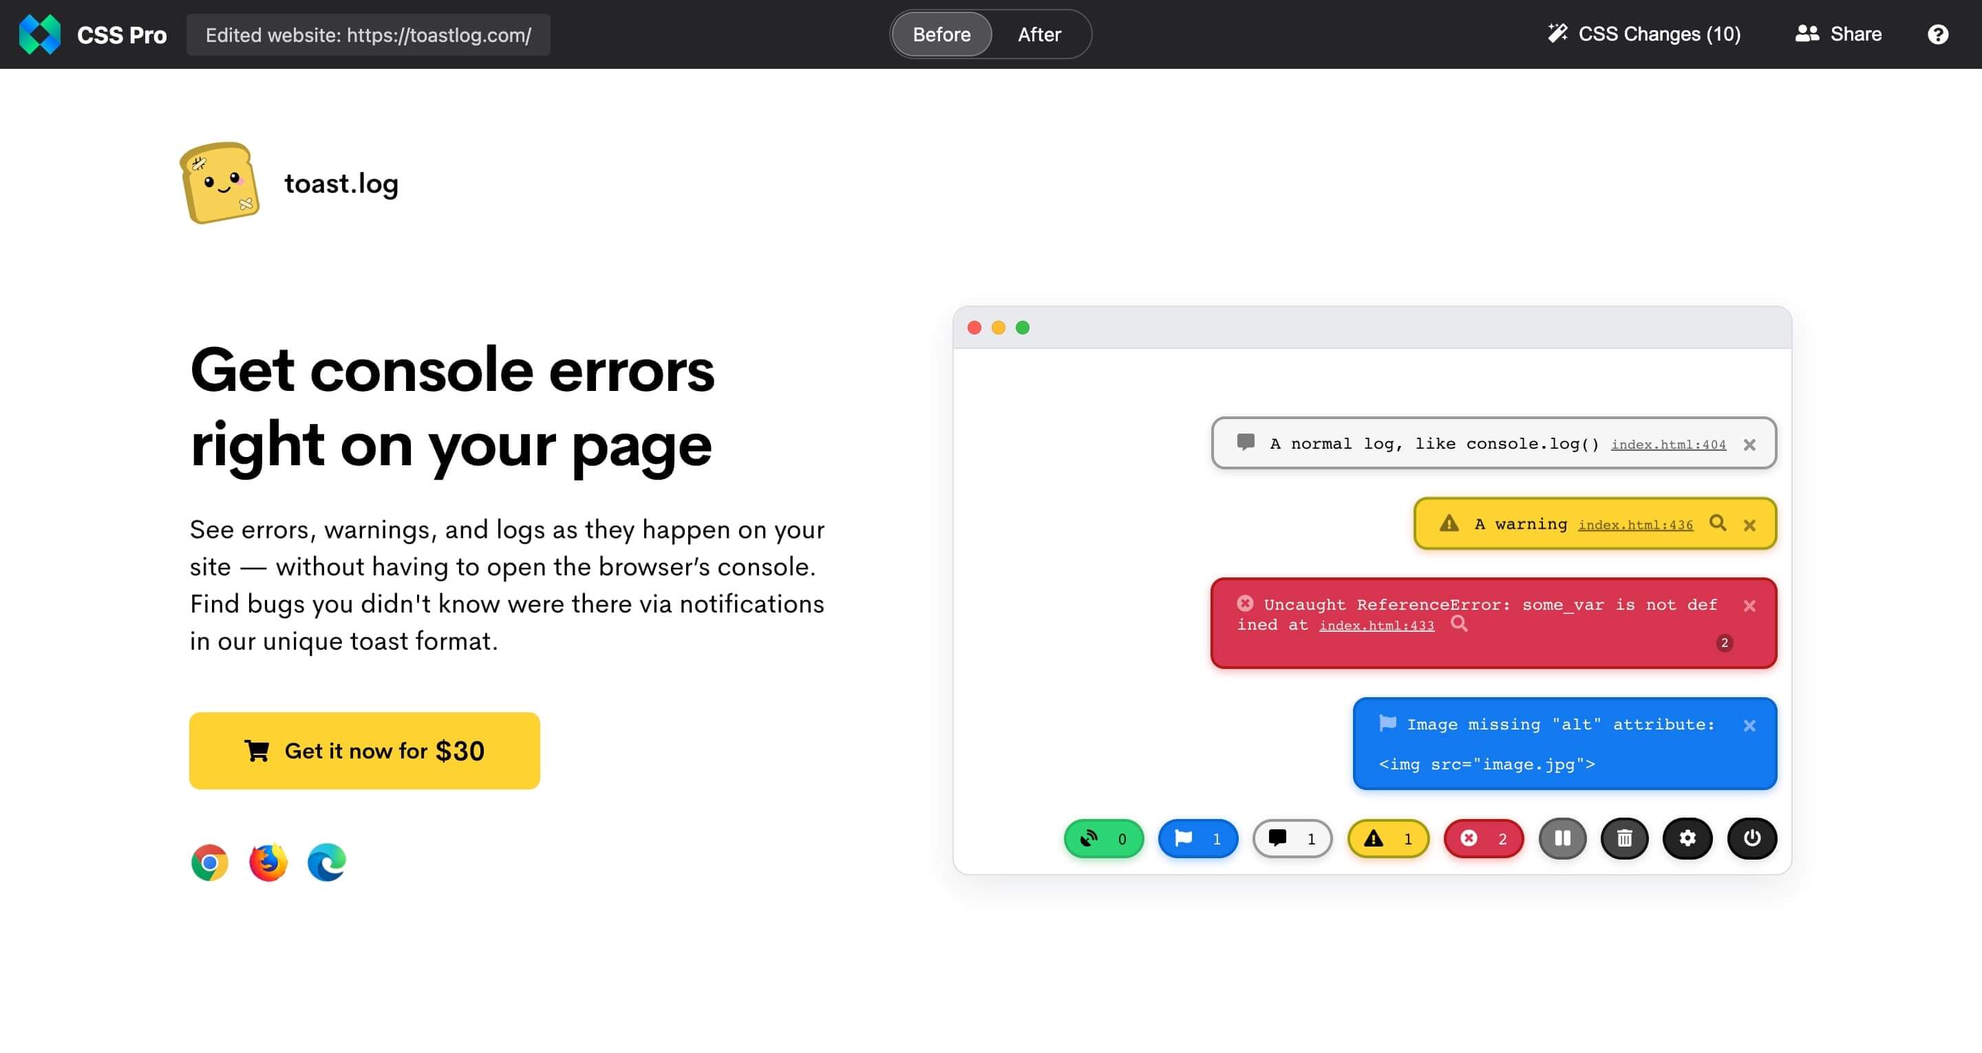Select the Before view tab

[941, 34]
